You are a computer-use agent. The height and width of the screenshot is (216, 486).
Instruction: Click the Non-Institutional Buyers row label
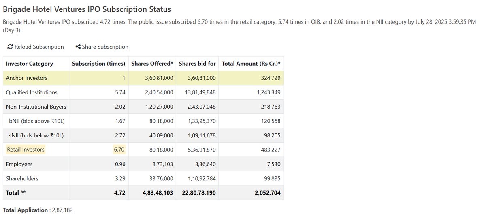coord(36,107)
